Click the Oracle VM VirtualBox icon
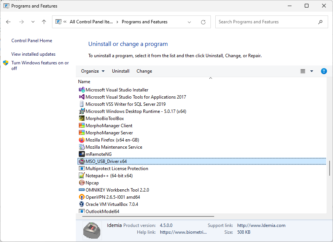 [x=82, y=204]
